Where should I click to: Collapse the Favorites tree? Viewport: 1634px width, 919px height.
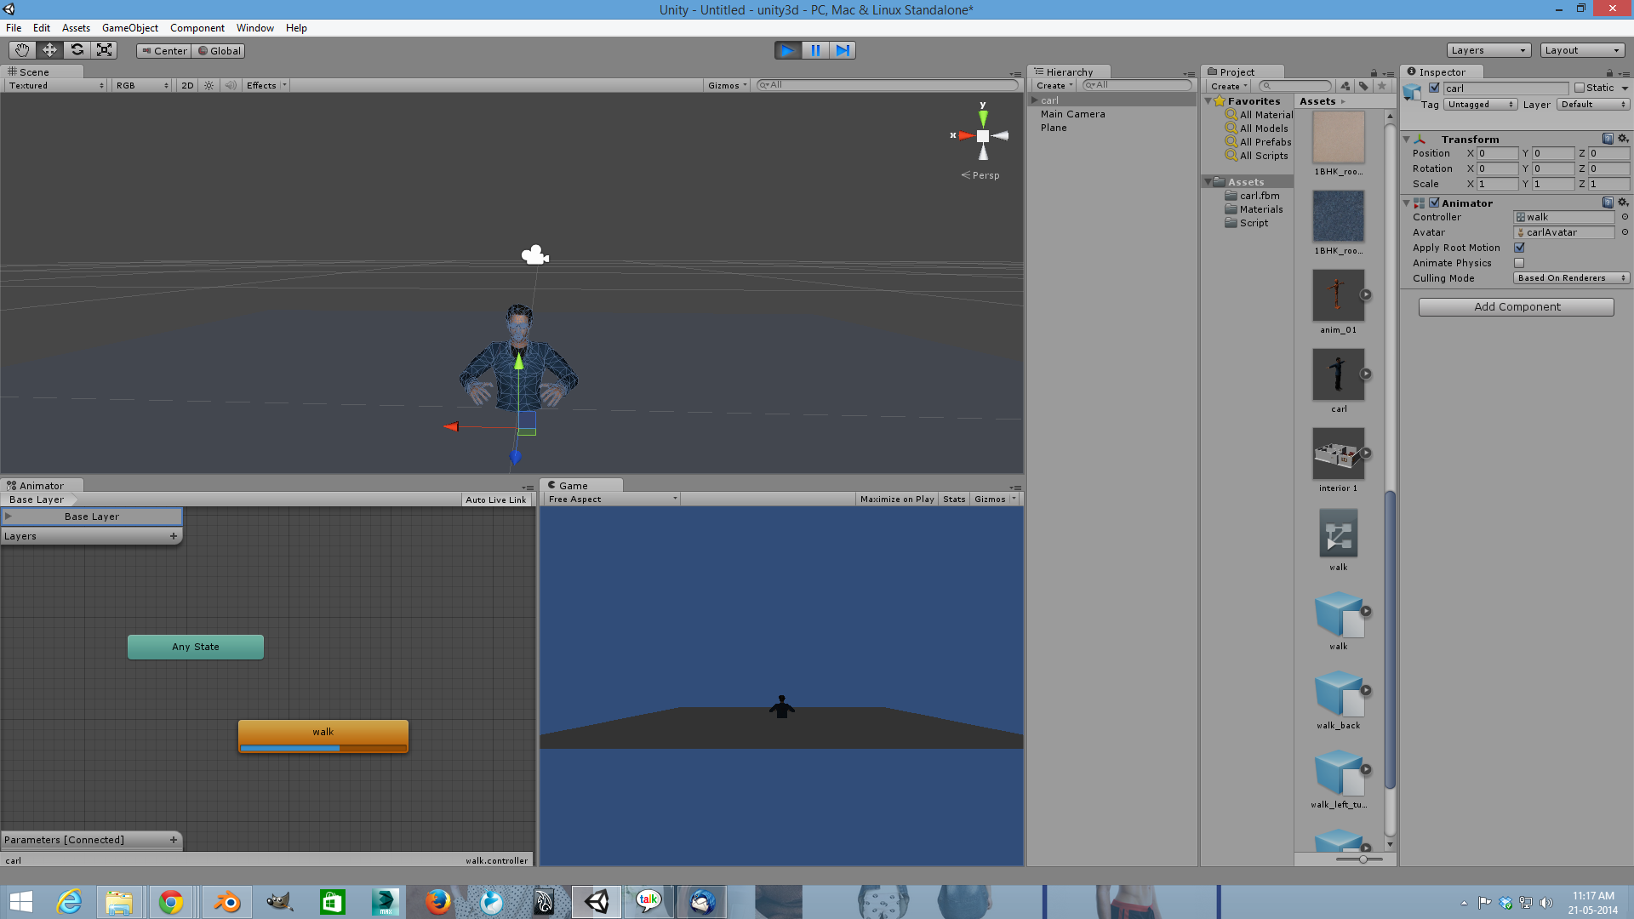(x=1208, y=101)
